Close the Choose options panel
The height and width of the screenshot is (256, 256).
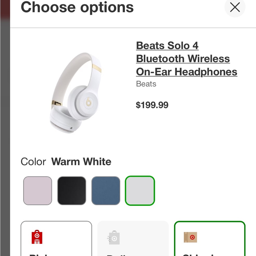[235, 7]
